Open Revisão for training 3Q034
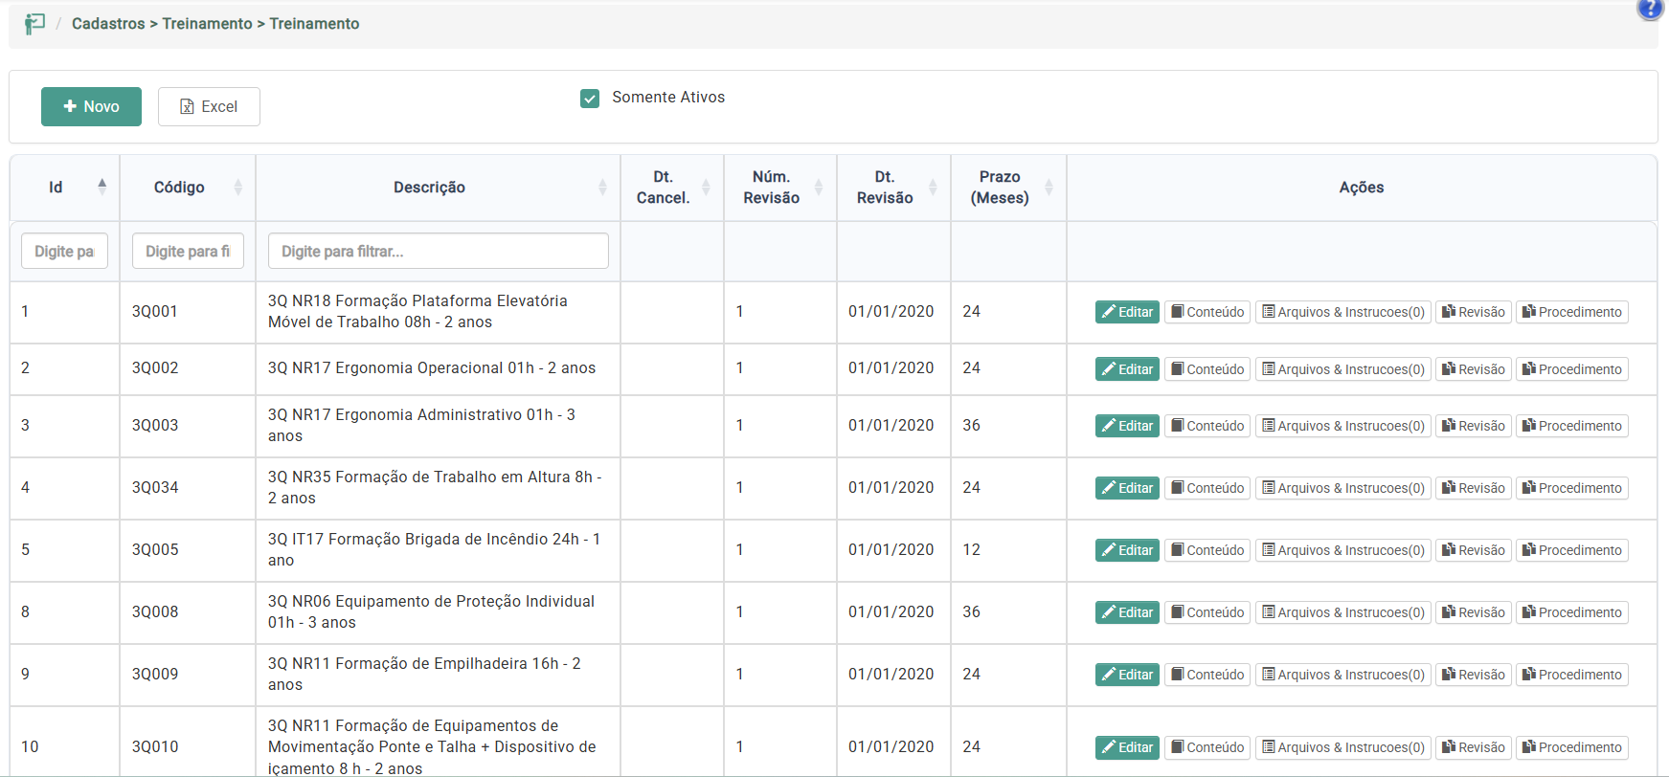The height and width of the screenshot is (777, 1669). tap(1473, 488)
